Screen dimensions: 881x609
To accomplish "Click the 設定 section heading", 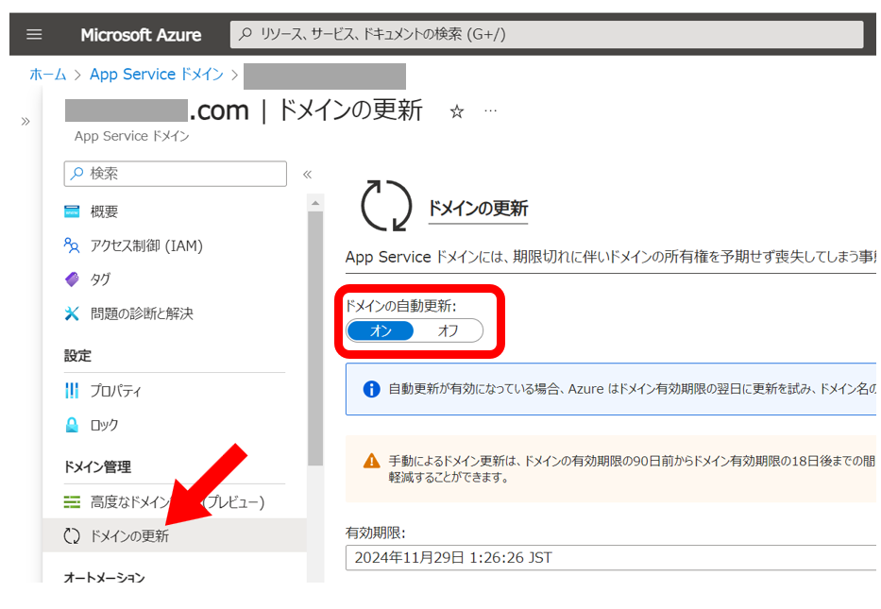I will coord(77,356).
